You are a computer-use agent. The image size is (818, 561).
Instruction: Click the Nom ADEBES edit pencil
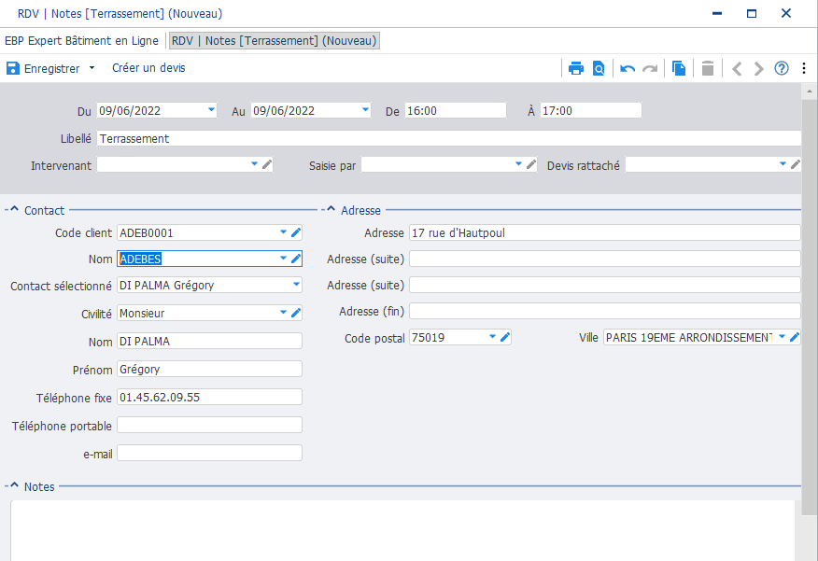tap(296, 259)
